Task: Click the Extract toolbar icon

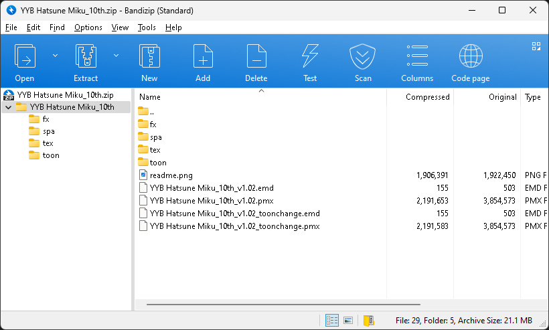Action: (86, 56)
